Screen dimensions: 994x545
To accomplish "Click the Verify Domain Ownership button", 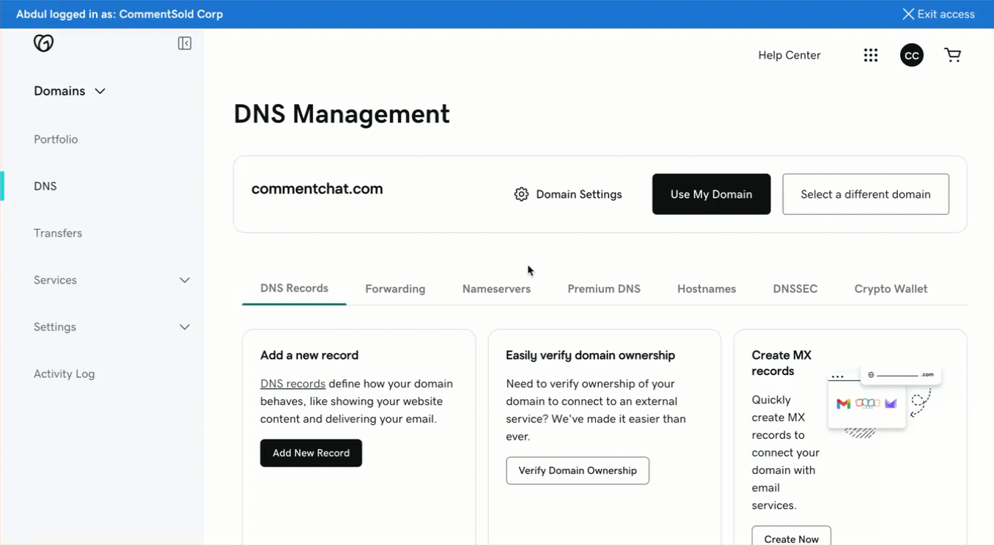I will tap(577, 470).
